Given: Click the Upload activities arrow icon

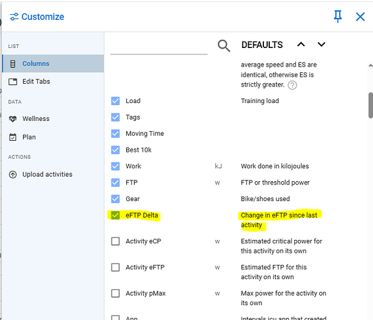Looking at the screenshot, I should coord(13,174).
